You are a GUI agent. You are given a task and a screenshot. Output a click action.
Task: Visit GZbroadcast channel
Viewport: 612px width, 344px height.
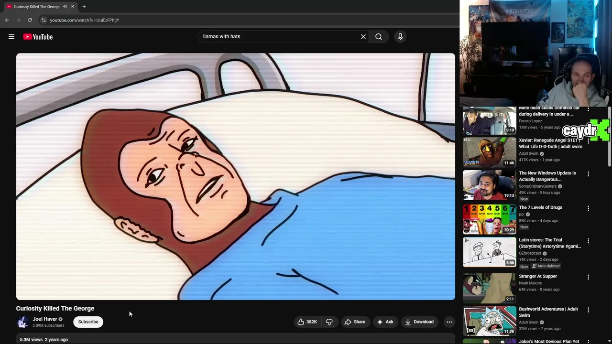point(530,253)
